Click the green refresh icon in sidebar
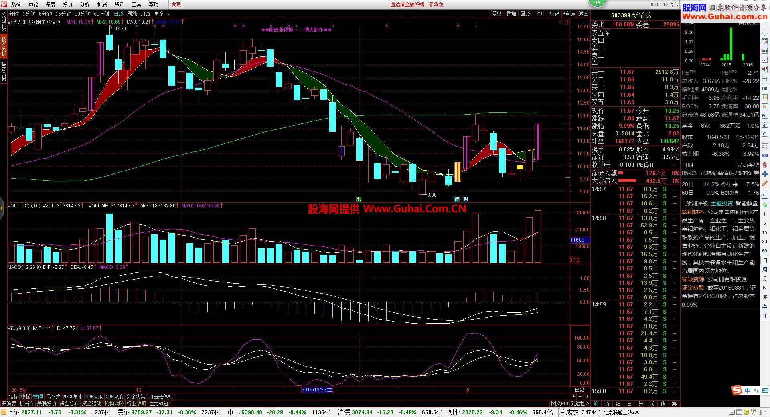 [x=765, y=204]
